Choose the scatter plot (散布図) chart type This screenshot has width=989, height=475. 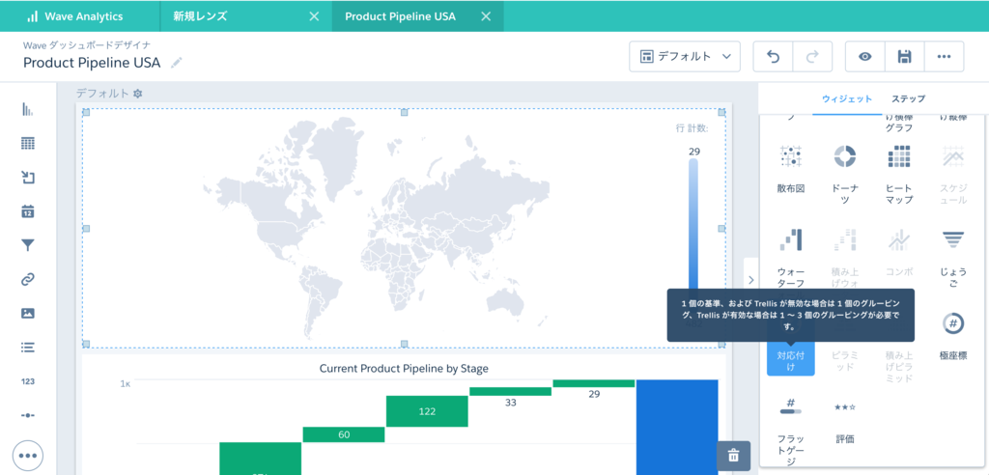click(791, 169)
